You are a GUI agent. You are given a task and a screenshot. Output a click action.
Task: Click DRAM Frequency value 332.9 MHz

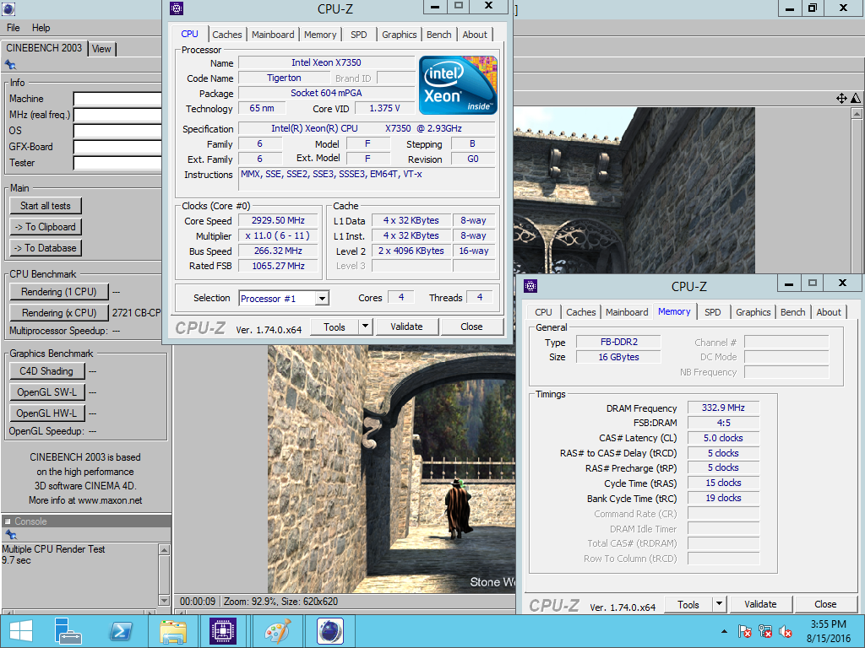coord(723,408)
